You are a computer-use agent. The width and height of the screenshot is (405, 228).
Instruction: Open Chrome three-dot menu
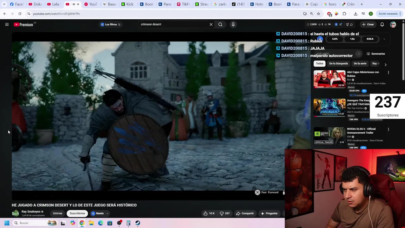400,14
